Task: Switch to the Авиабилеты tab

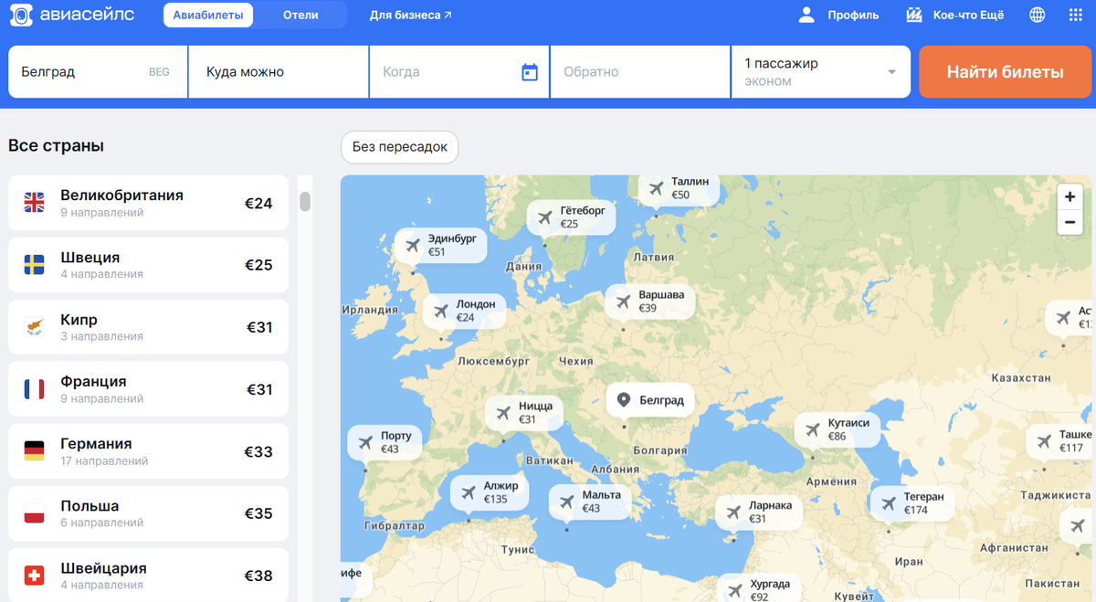Action: 208,15
